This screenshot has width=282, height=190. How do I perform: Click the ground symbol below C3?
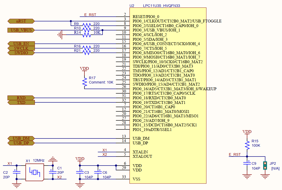coord(80,186)
